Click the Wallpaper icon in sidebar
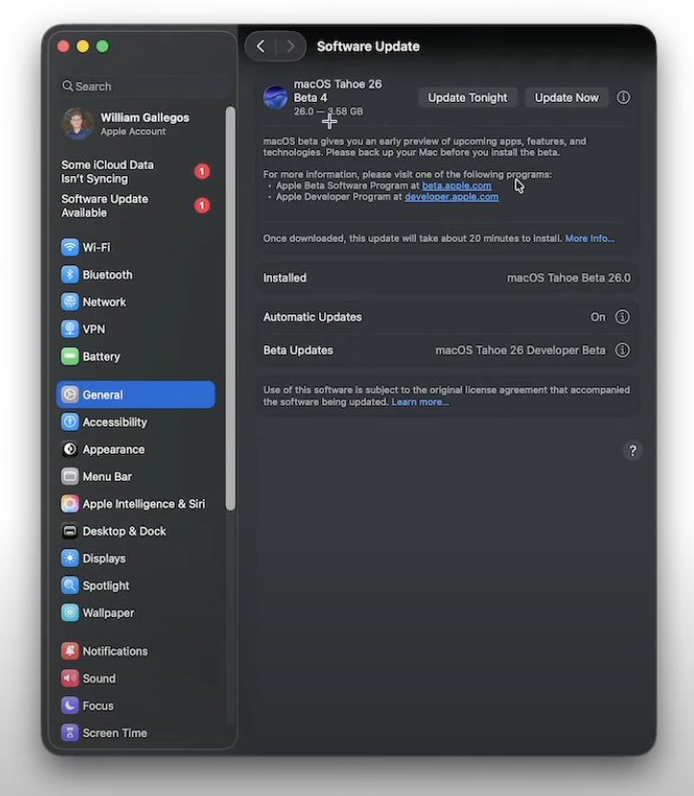This screenshot has height=796, width=694. click(x=70, y=613)
